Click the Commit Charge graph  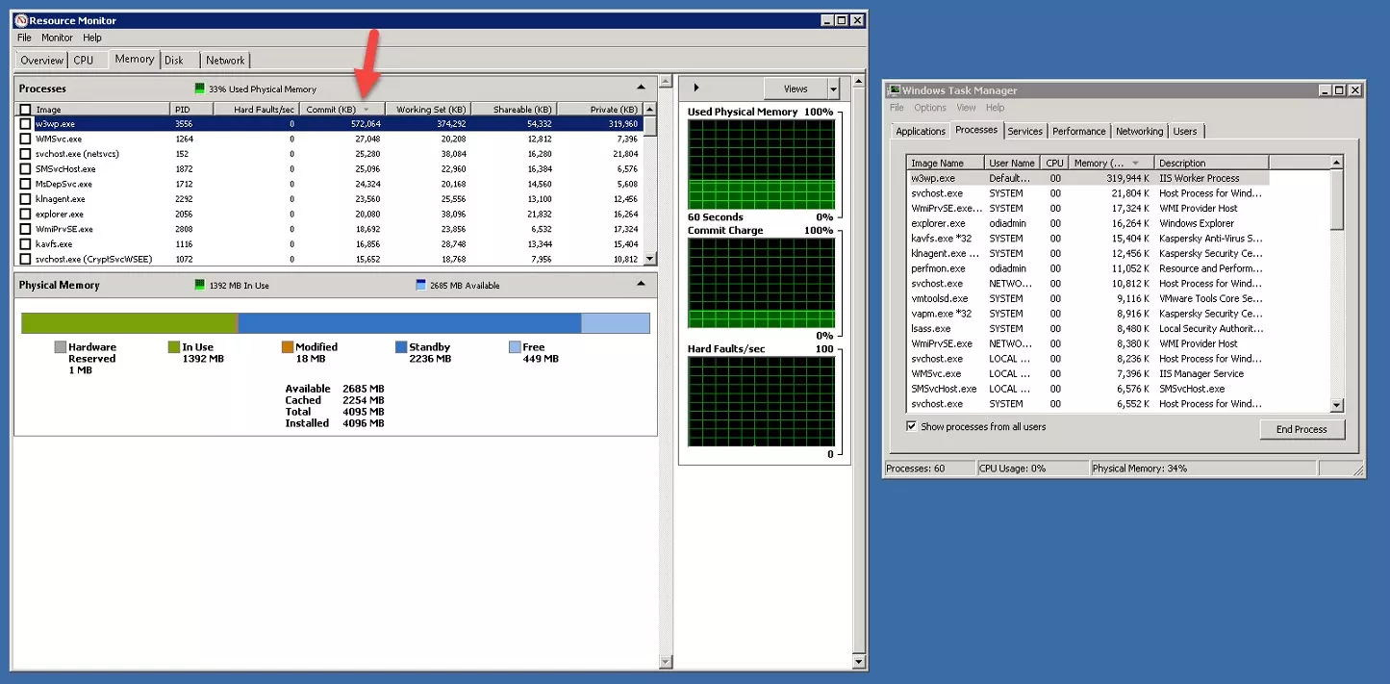coord(761,283)
